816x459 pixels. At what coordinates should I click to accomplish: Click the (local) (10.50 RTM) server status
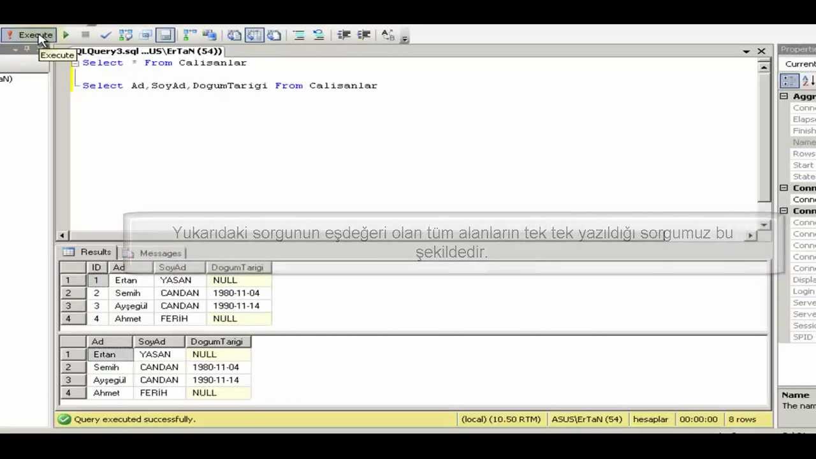click(501, 419)
